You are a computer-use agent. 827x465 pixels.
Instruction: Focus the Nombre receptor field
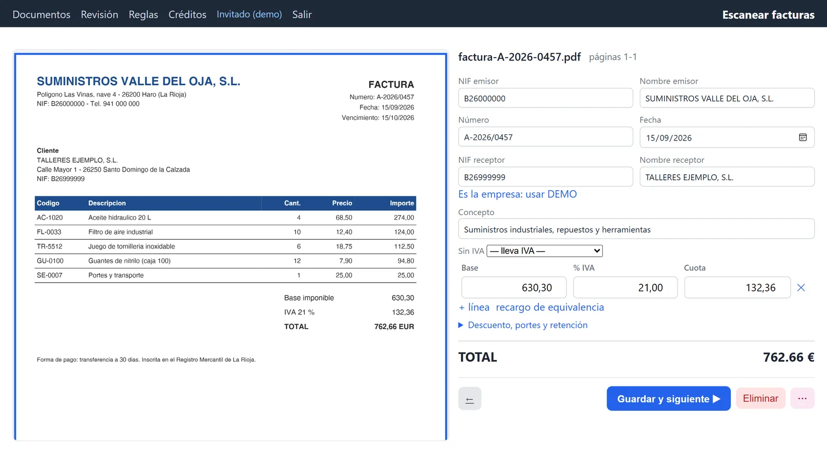(727, 177)
